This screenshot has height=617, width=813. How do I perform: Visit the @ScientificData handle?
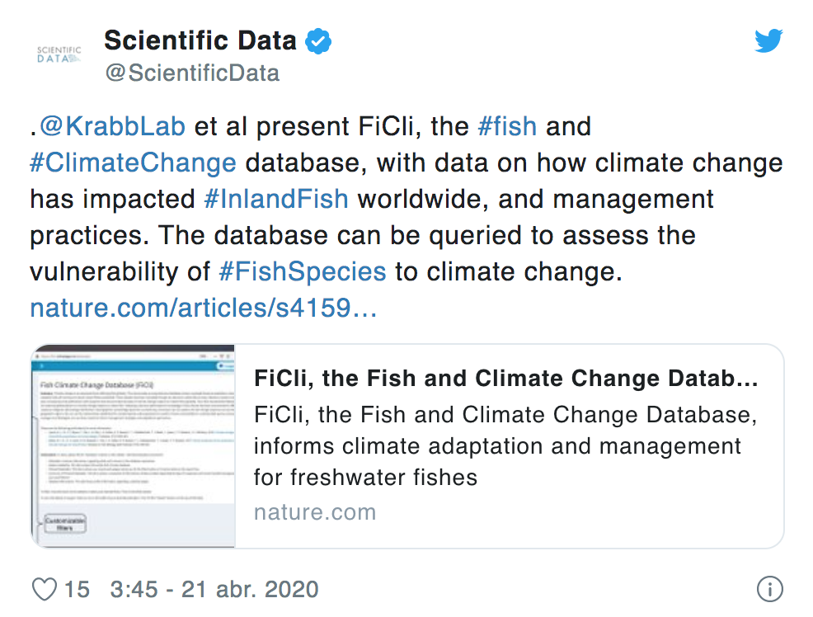(192, 73)
